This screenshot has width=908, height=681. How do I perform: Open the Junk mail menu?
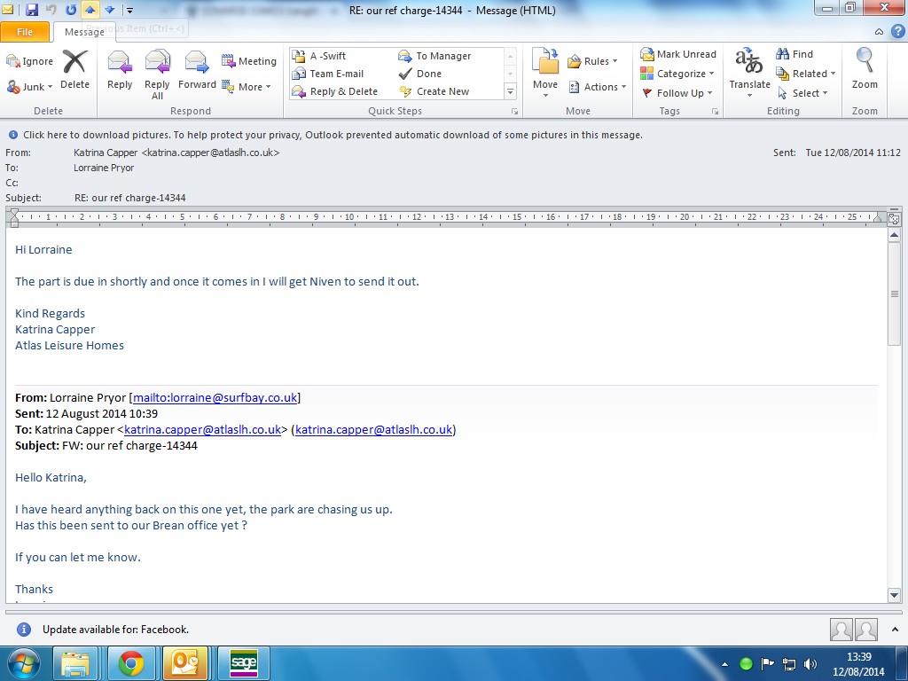pyautogui.click(x=29, y=87)
